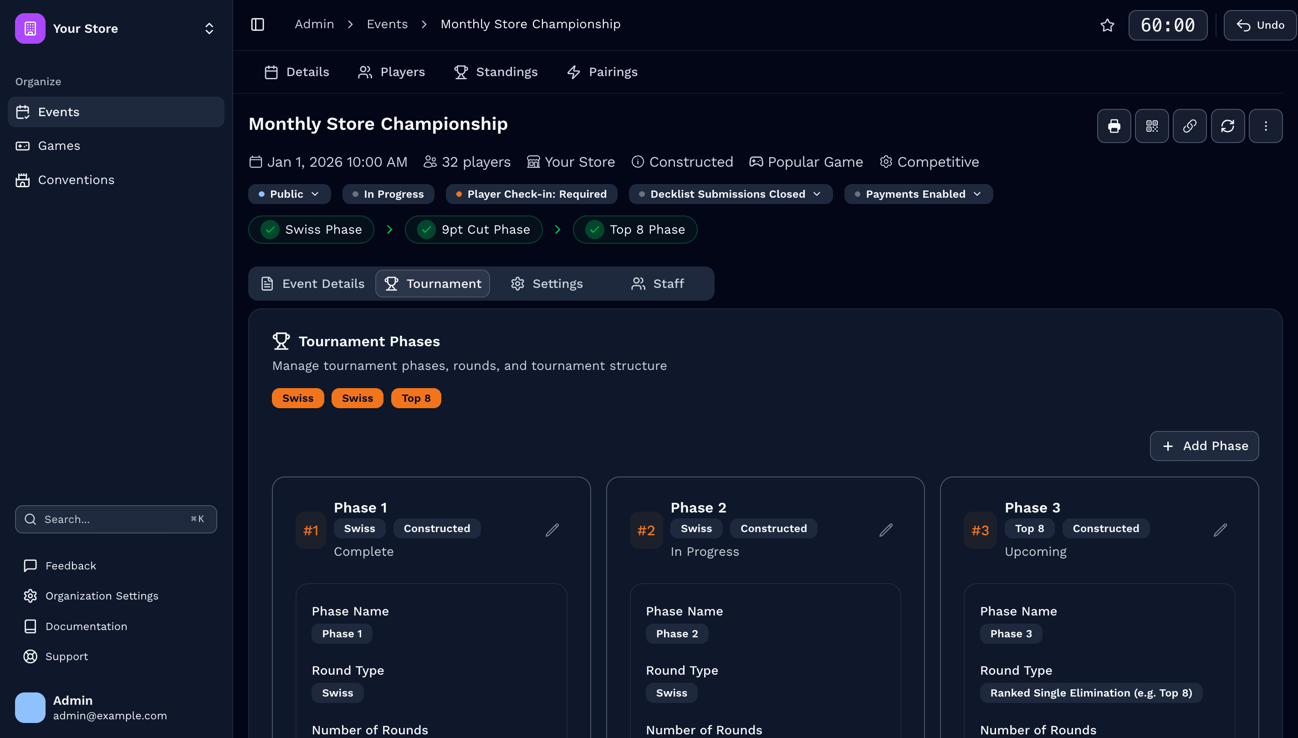Collapse the sidebar with the panel icon

pyautogui.click(x=257, y=24)
